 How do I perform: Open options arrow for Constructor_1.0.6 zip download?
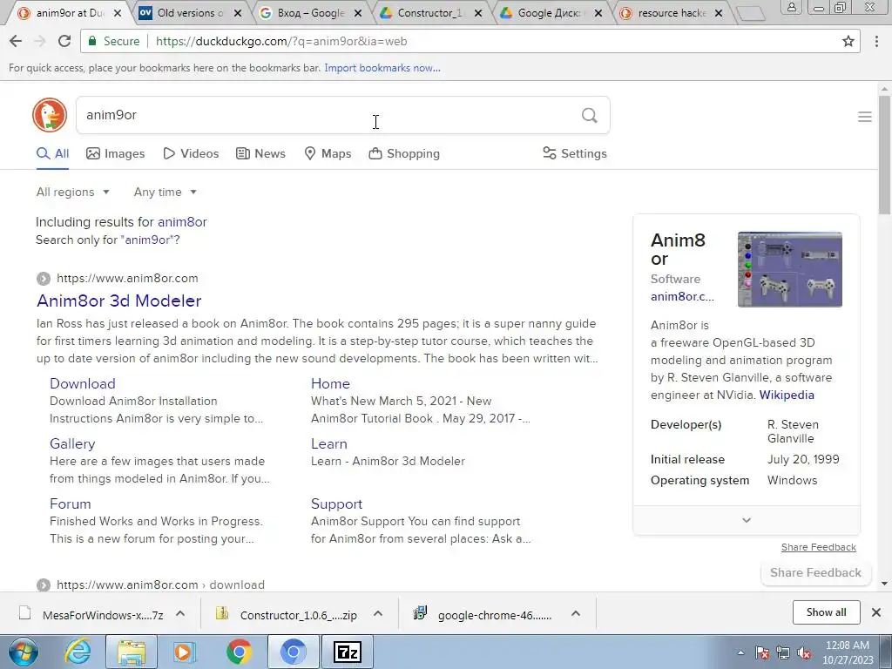(x=378, y=613)
